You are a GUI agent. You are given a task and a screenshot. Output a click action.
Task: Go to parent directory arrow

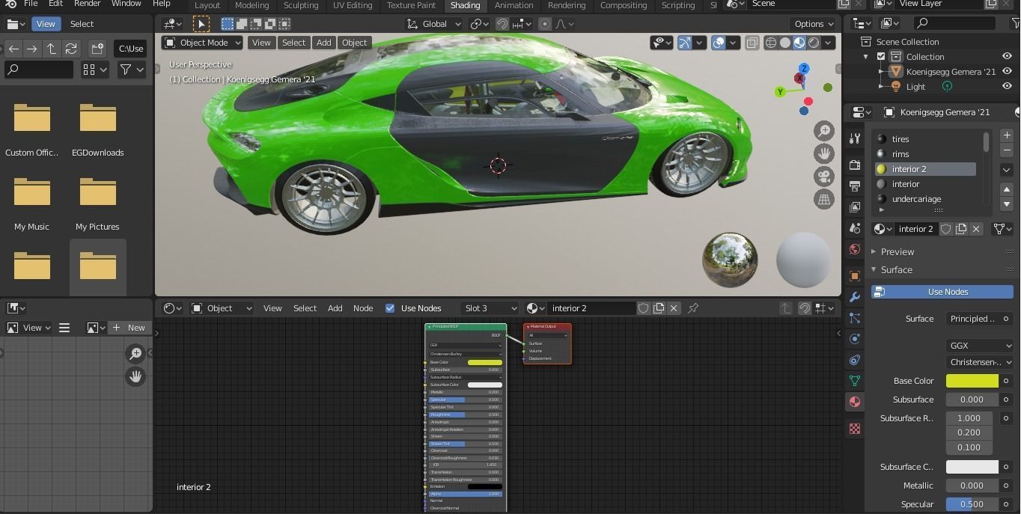click(52, 49)
